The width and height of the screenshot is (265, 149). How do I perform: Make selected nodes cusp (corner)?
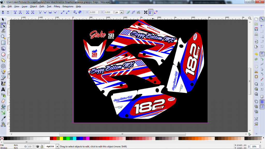pyautogui.click(x=40, y=12)
